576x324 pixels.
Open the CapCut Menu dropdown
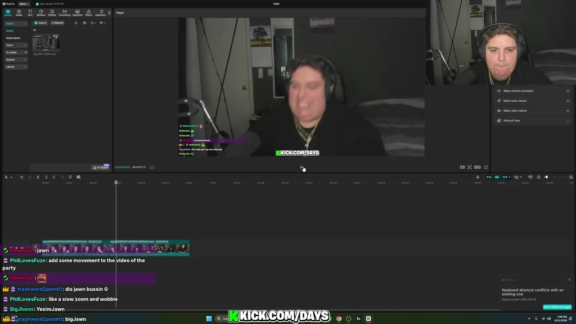pos(24,4)
